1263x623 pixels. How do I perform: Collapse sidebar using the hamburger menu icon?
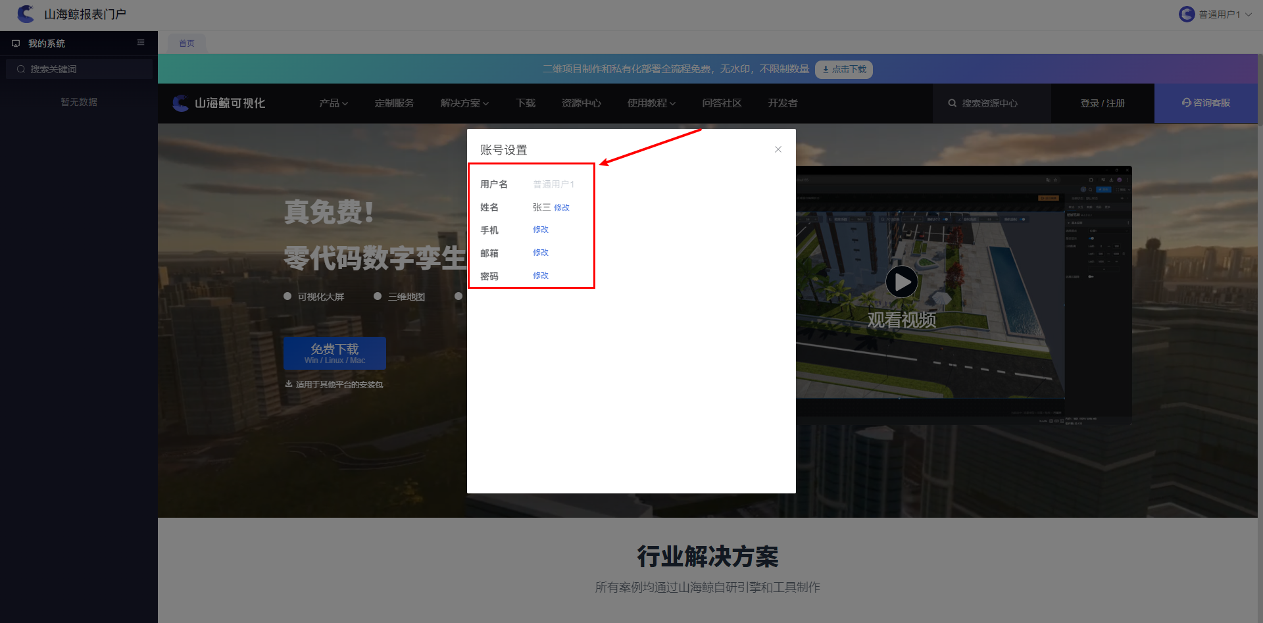tap(141, 42)
